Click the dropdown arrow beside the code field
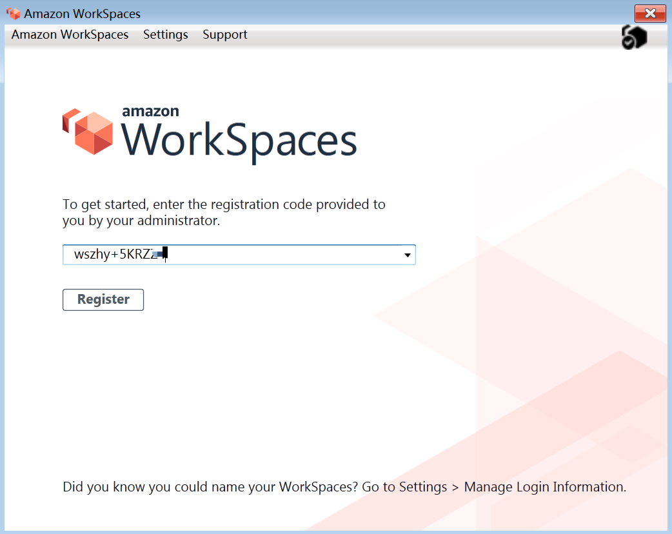 407,255
